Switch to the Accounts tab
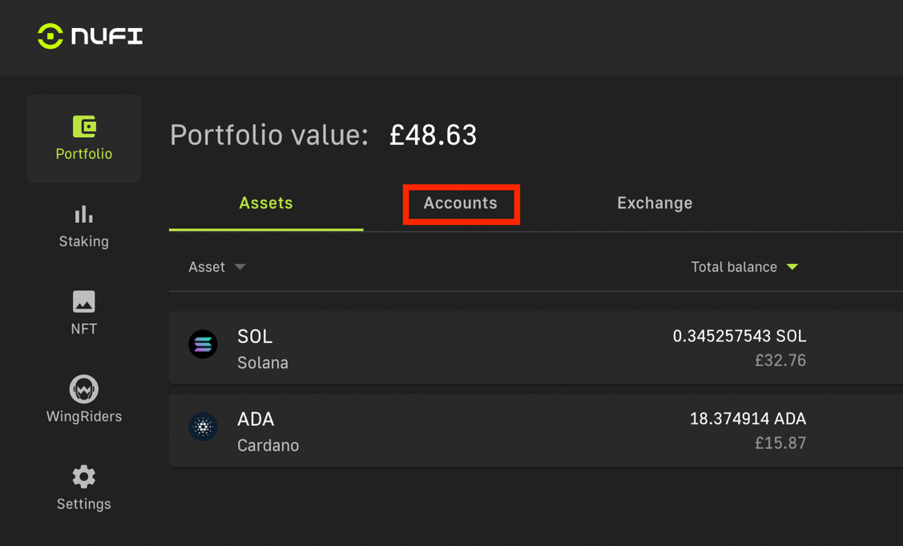 (461, 204)
